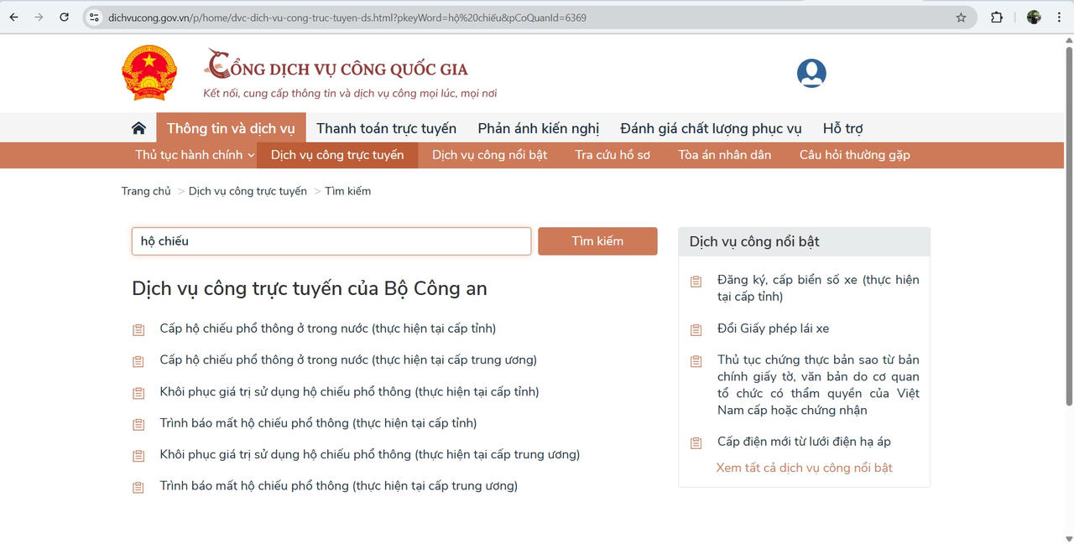The width and height of the screenshot is (1074, 543).
Task: Open Trình báo mất hộ chiếu cấp trung ương
Action: click(338, 486)
